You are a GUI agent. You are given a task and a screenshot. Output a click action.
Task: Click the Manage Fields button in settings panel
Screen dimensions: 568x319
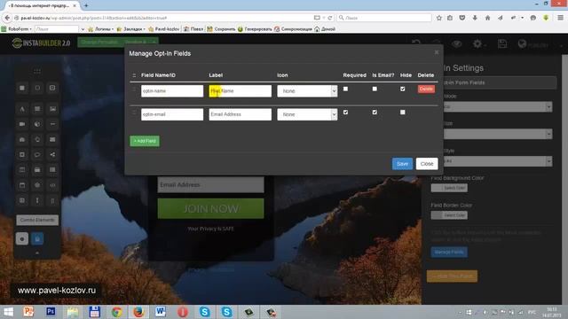[449, 252]
